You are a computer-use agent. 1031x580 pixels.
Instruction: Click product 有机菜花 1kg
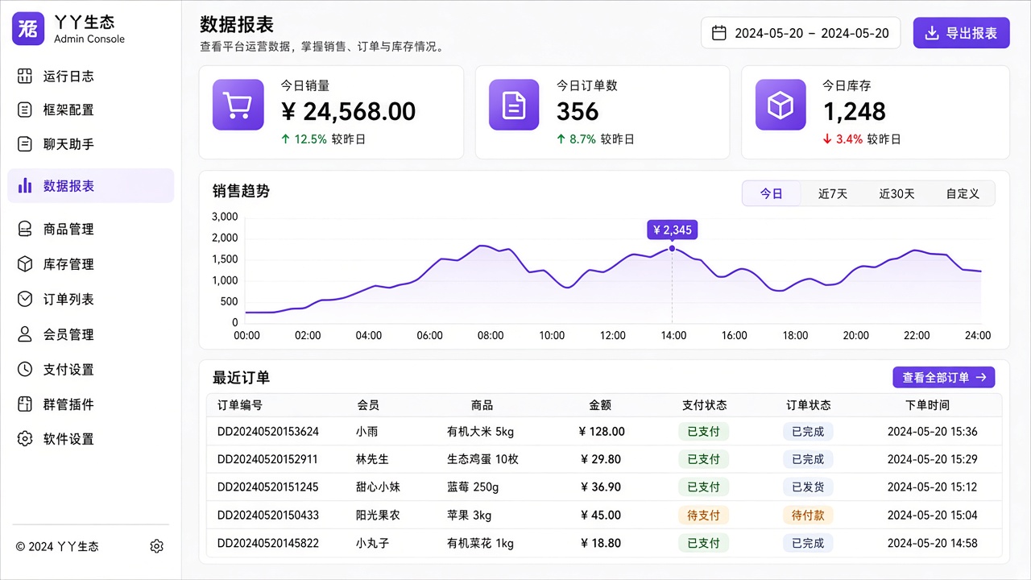click(x=480, y=543)
